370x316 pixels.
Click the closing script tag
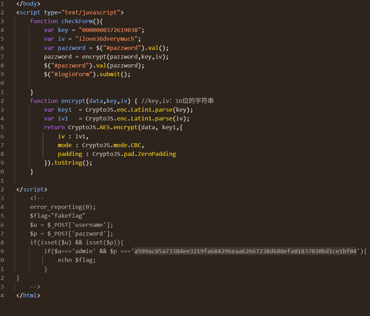[x=32, y=190]
